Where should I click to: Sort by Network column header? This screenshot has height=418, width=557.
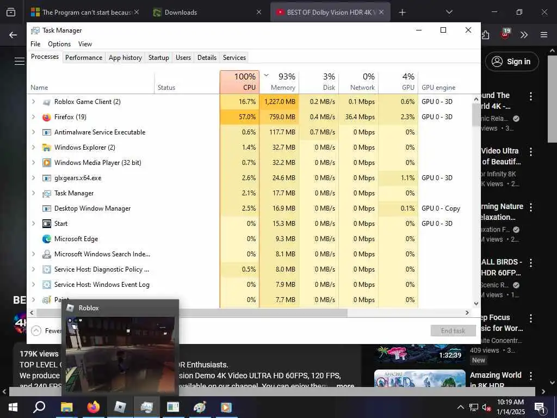click(x=359, y=82)
